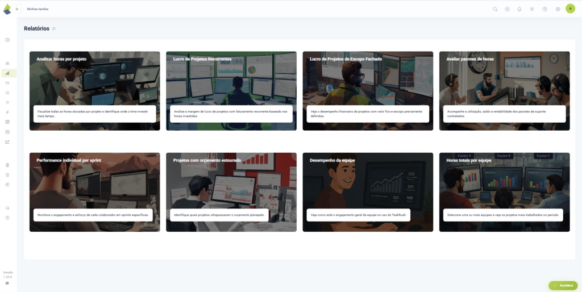Open the dashboard layout sidebar icon

7,40
